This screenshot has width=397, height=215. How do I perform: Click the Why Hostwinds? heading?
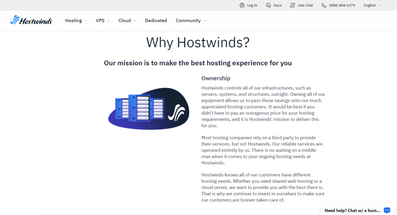click(x=198, y=42)
